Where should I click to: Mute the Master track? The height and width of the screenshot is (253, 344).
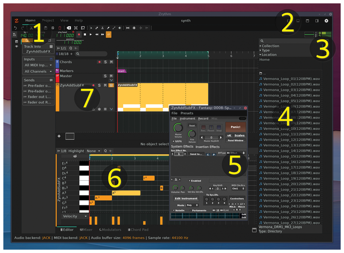[x=111, y=76]
